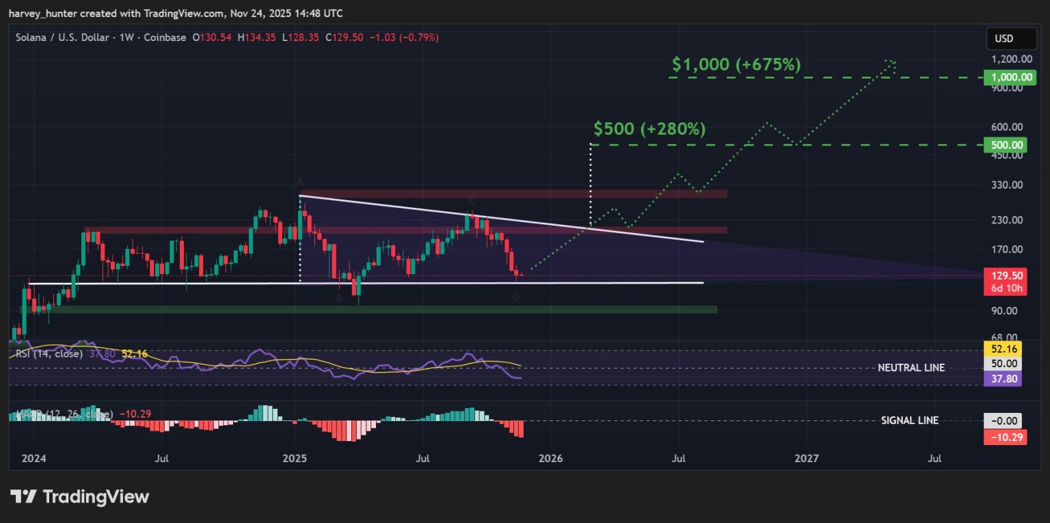Click 2025 on the time axis
The height and width of the screenshot is (523, 1050).
click(295, 458)
